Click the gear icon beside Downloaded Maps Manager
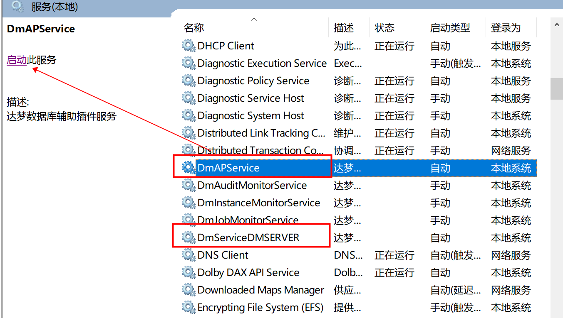This screenshot has height=318, width=563. [189, 290]
